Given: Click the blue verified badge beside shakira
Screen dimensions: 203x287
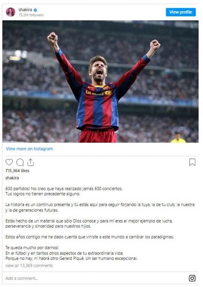Looking at the screenshot, I should point(35,10).
